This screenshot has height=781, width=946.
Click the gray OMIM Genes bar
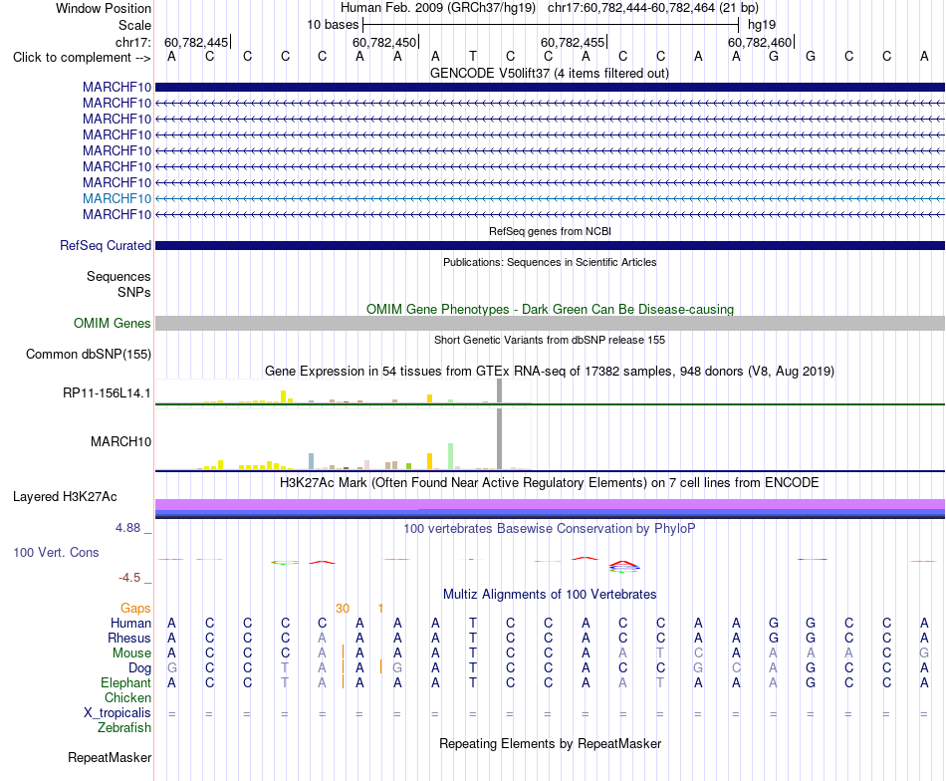coord(550,324)
